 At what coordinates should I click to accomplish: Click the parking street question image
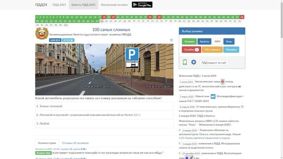(104, 69)
